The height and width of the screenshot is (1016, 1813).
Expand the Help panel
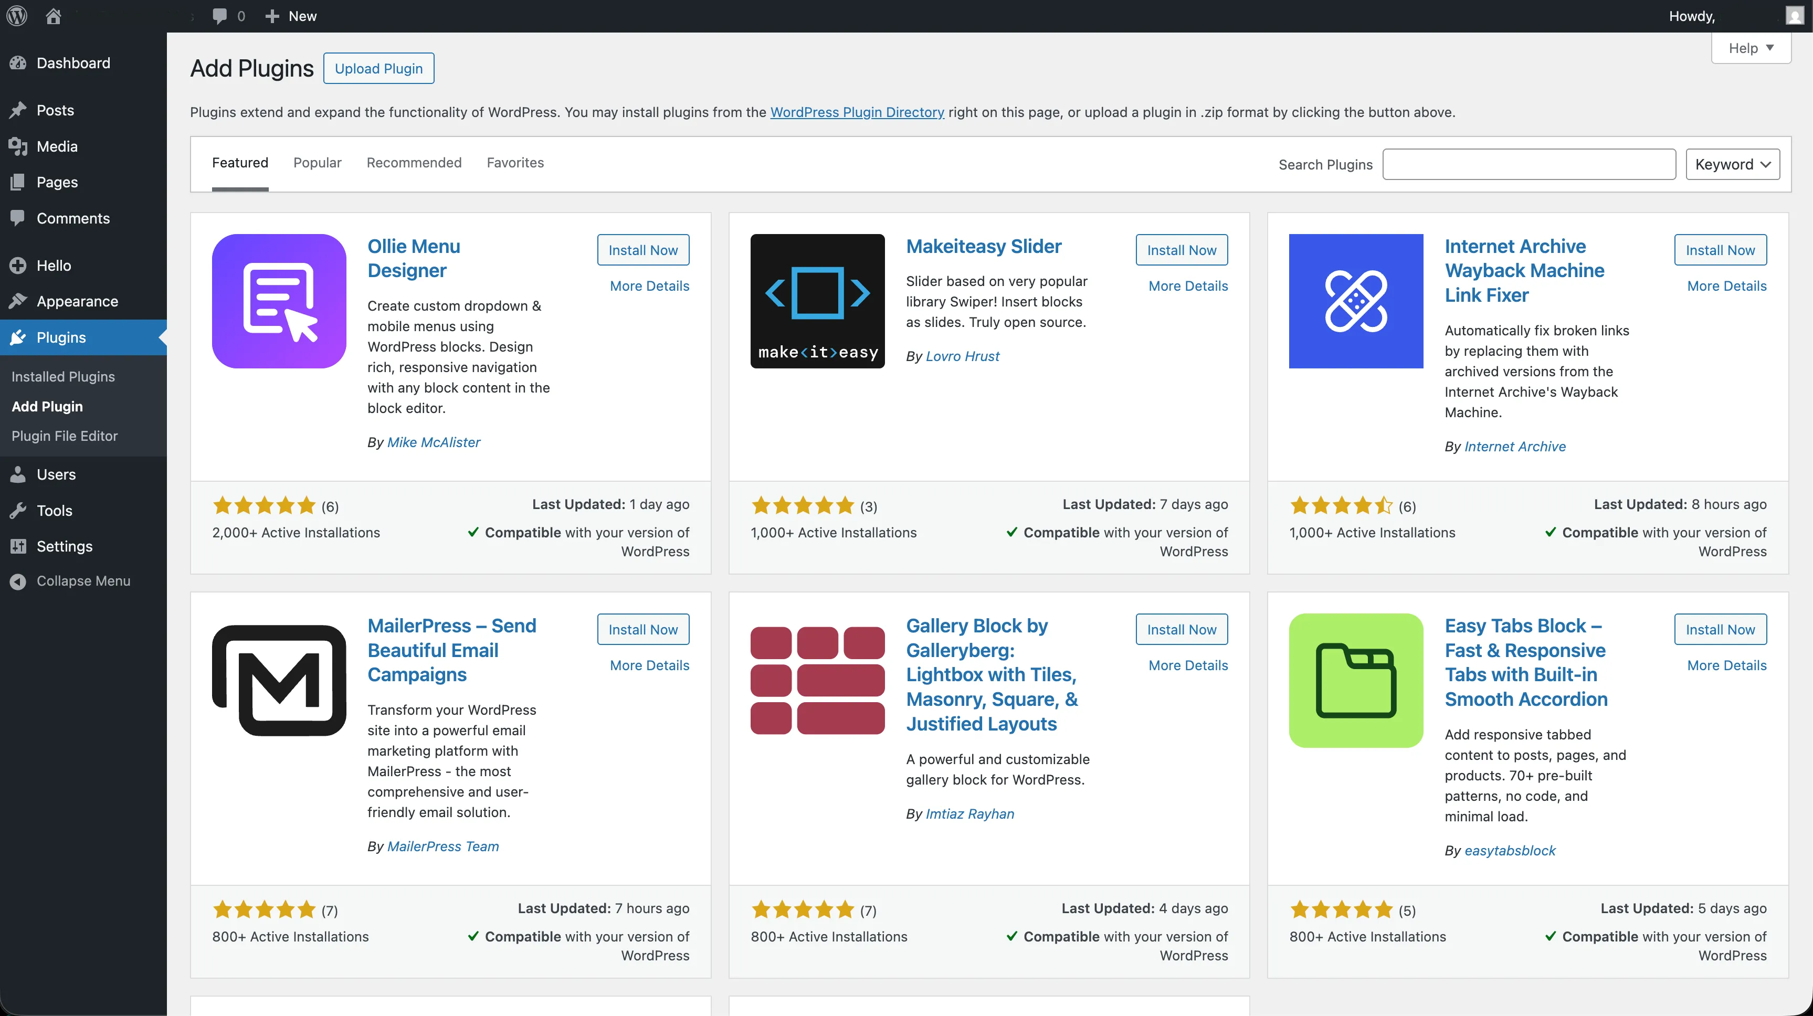pyautogui.click(x=1751, y=48)
